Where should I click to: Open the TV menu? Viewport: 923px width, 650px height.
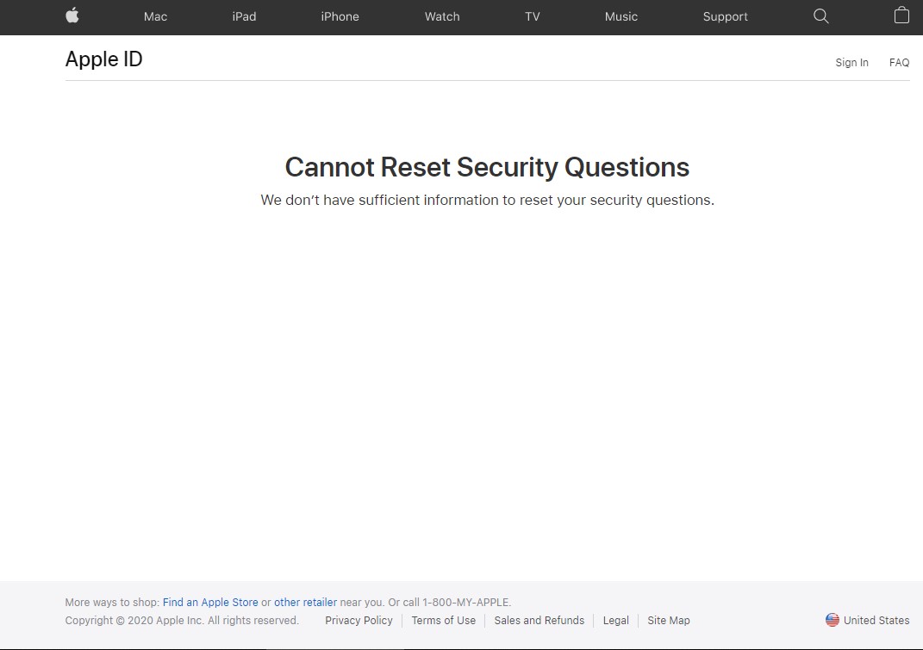[532, 16]
